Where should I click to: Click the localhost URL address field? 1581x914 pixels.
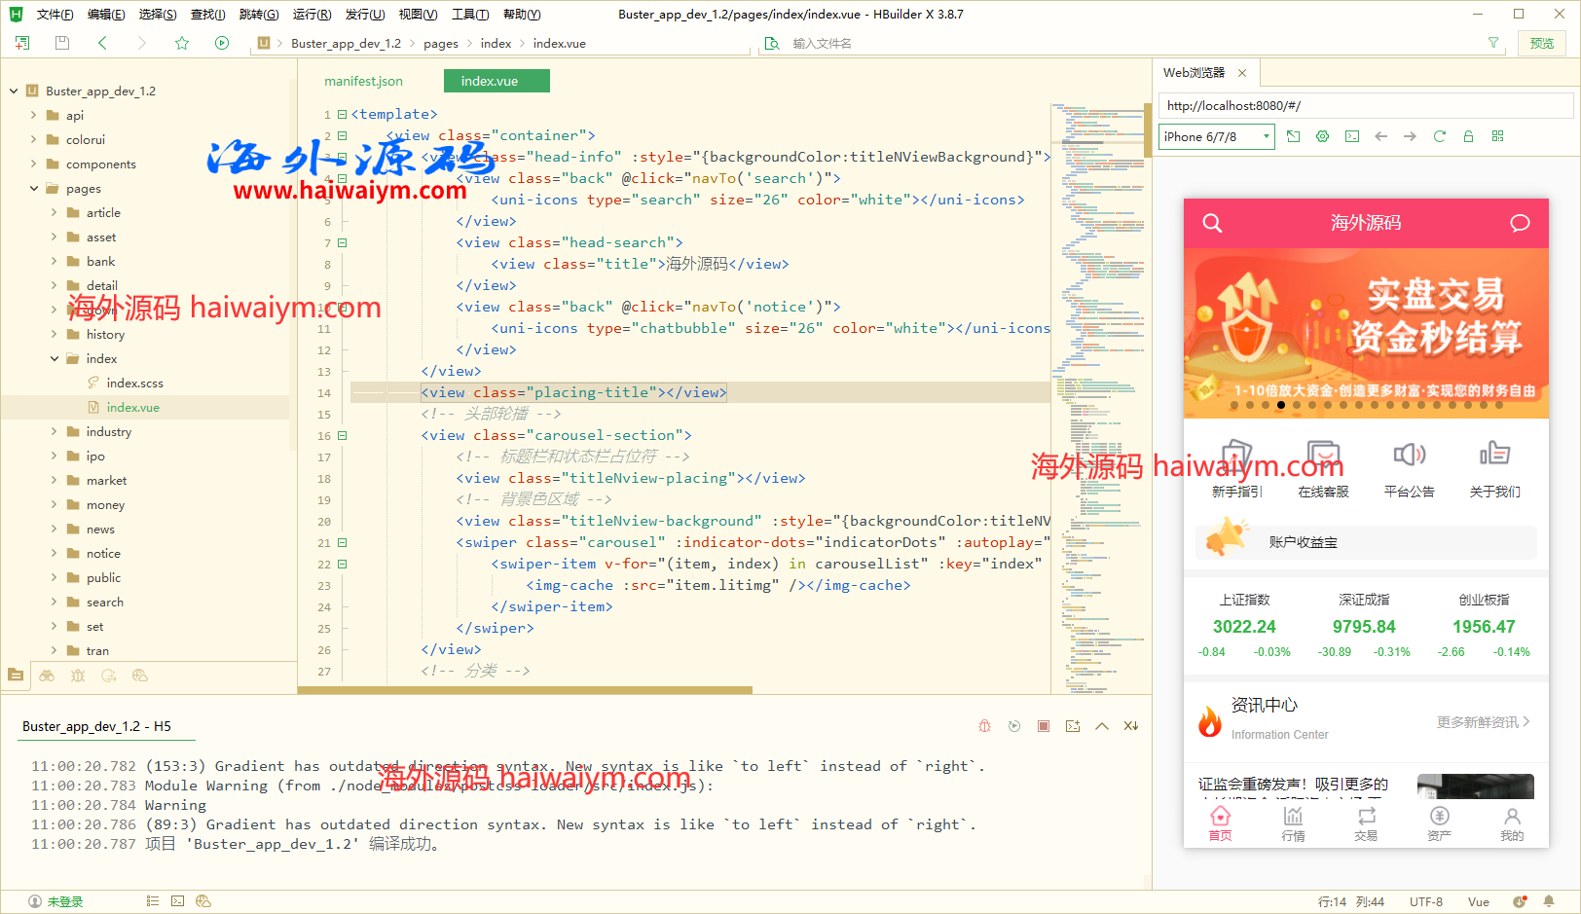[x=1363, y=106]
